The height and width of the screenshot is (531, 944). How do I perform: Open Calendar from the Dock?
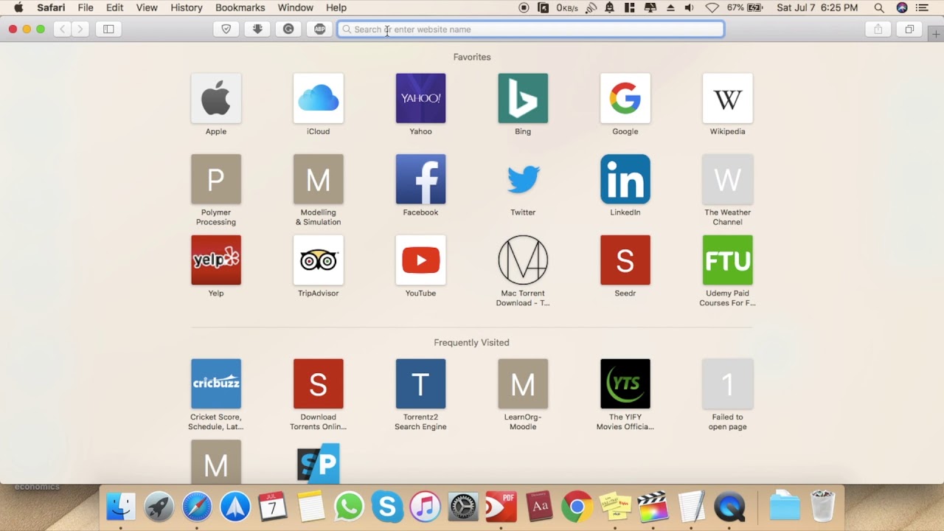pos(273,507)
